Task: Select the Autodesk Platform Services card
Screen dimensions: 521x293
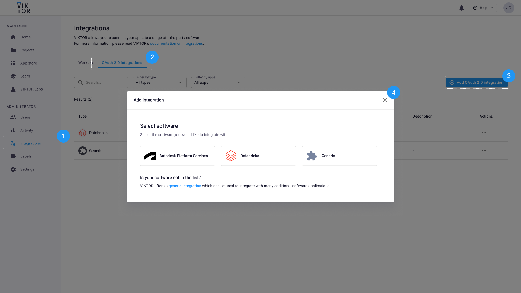Action: [x=177, y=156]
